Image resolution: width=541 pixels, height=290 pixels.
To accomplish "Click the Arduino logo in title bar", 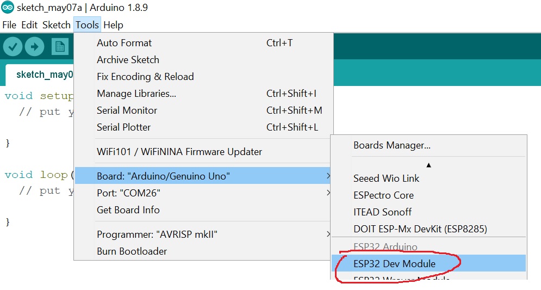I will [8, 8].
